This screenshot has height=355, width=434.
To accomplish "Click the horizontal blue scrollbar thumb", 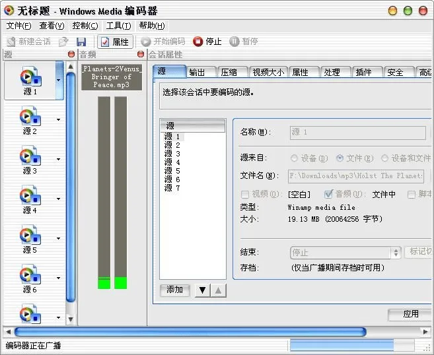I will [x=190, y=331].
